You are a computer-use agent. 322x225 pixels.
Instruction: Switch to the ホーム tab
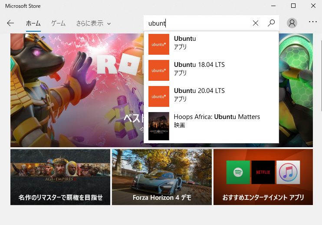pos(33,23)
